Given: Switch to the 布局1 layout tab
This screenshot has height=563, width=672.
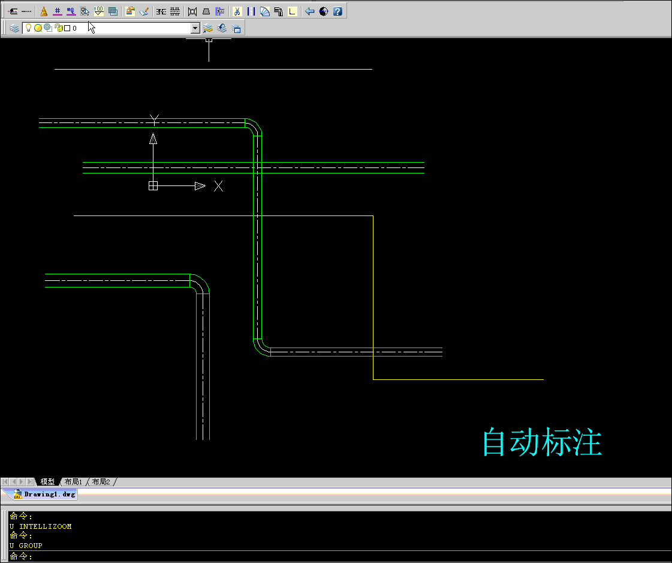Looking at the screenshot, I should [73, 482].
